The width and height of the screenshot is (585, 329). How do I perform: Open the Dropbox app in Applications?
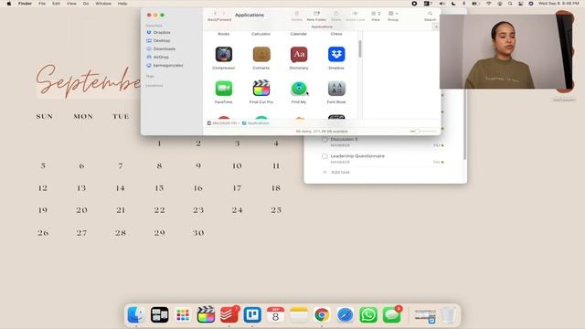336,55
